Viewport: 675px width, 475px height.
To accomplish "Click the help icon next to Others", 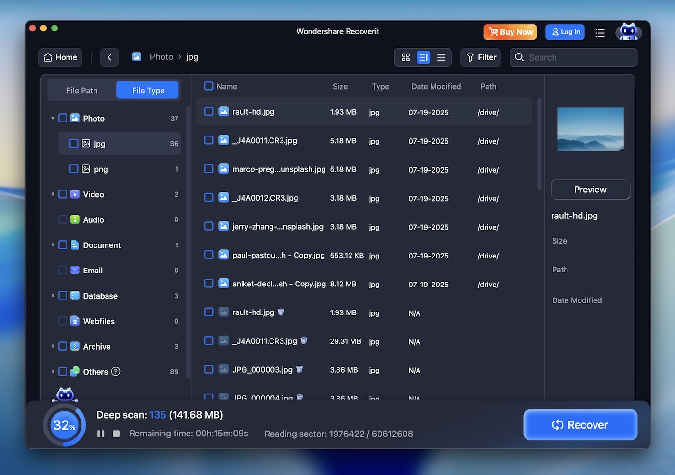I will 116,371.
